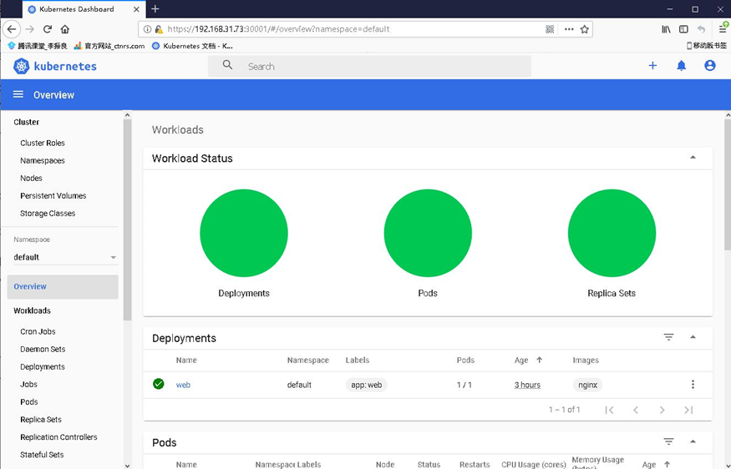
Task: Open the user account icon
Action: pos(709,66)
